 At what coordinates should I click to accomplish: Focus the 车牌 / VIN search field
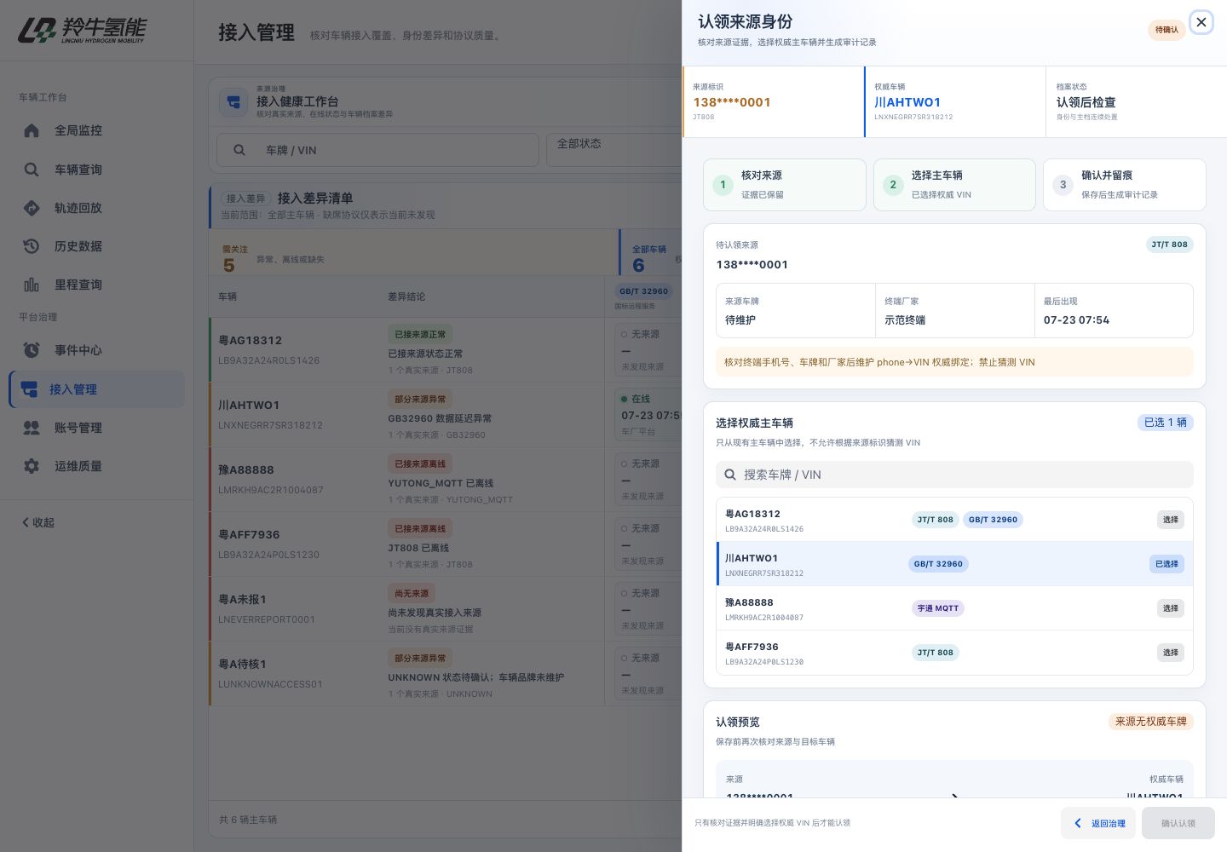tap(377, 150)
